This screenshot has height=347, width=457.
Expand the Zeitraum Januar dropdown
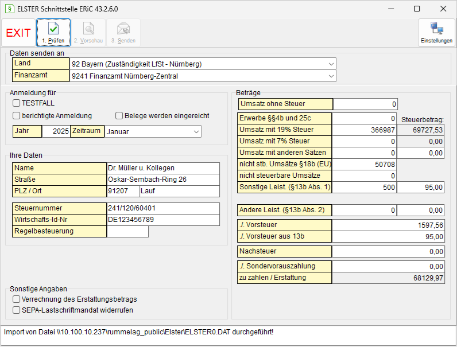[153, 131]
